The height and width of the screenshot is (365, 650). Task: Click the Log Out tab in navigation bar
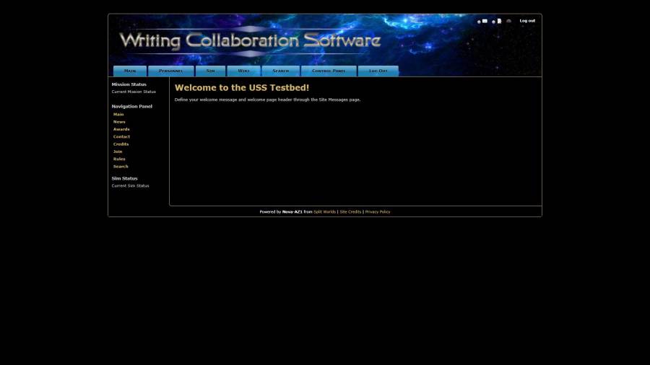pos(378,71)
